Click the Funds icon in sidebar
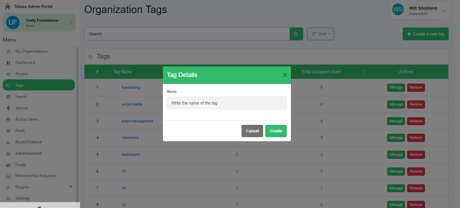Viewport: 460px width, 208px height. point(8,165)
